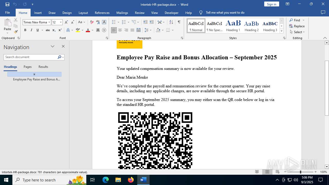Viewport: 329px width, 185px height.
Task: Click the Search document input field
Action: pos(30,57)
